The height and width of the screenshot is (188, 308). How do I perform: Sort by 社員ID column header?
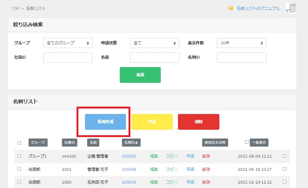(70, 143)
